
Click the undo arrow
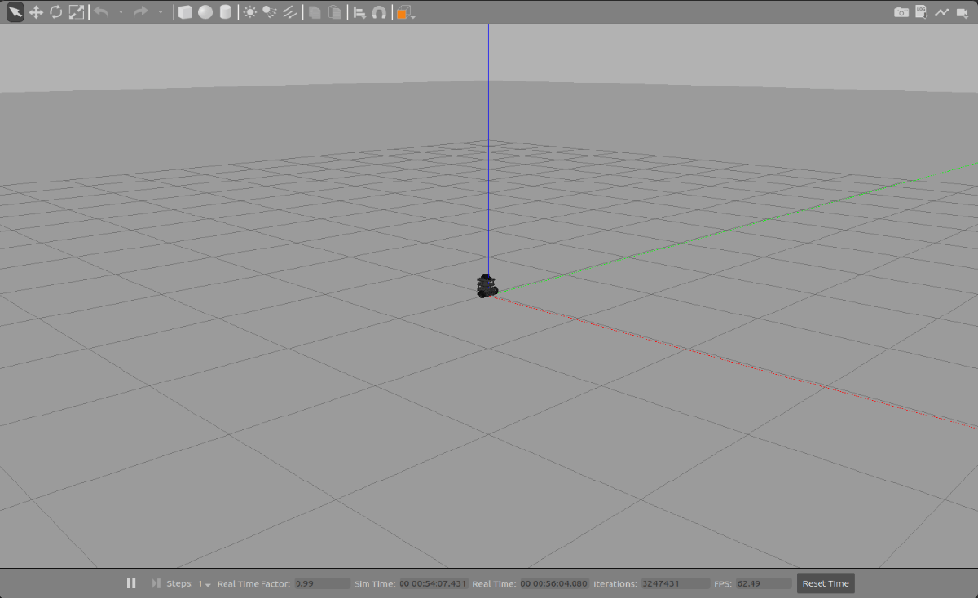point(101,12)
